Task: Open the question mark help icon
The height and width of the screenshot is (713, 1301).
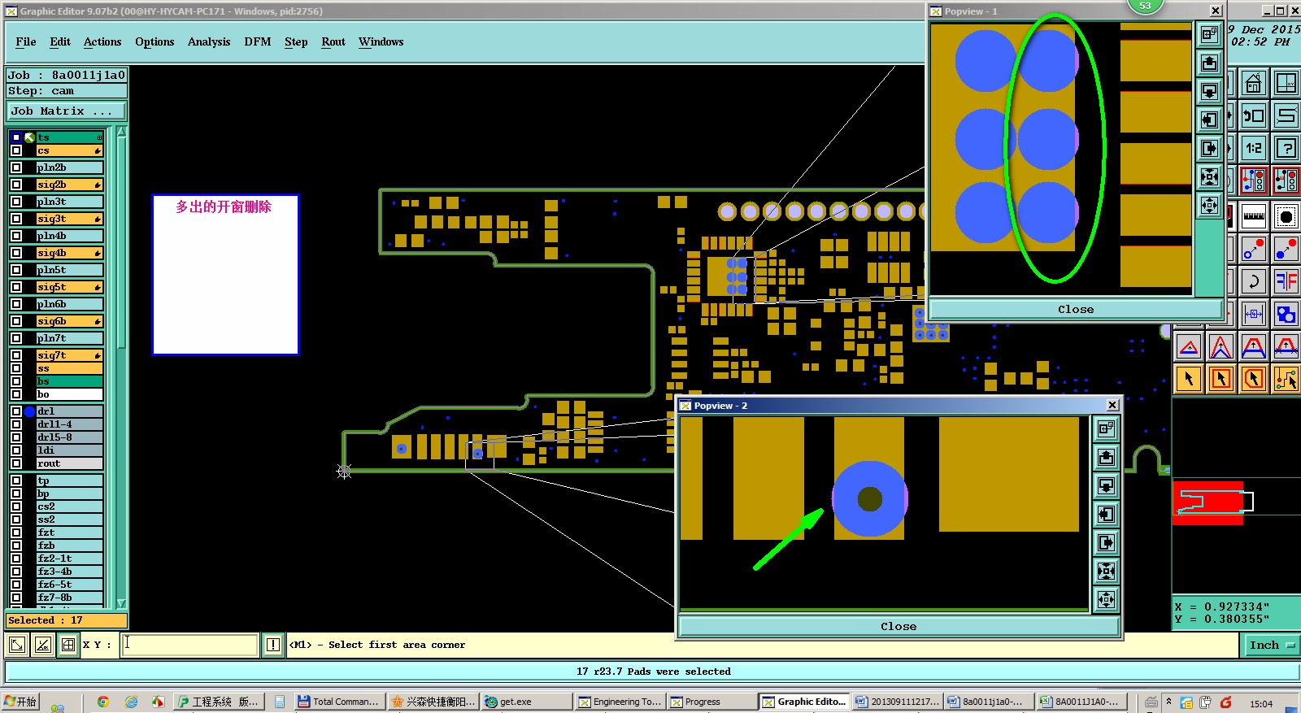Action: coord(1286,148)
